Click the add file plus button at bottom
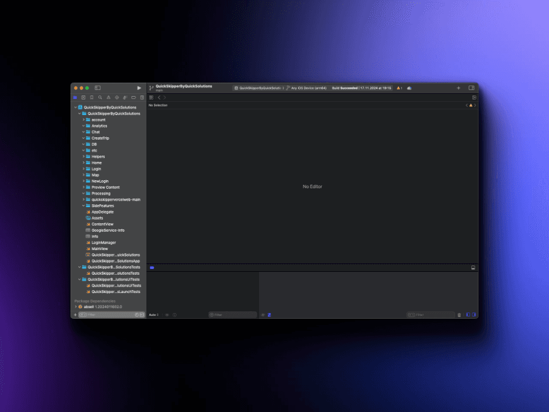Viewport: 549px width, 412px height. 75,315
